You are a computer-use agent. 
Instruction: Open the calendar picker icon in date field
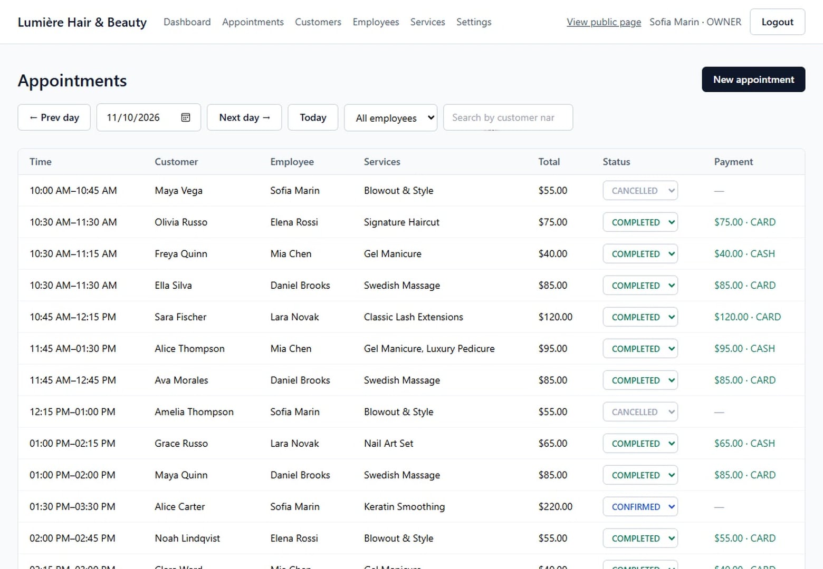point(186,117)
